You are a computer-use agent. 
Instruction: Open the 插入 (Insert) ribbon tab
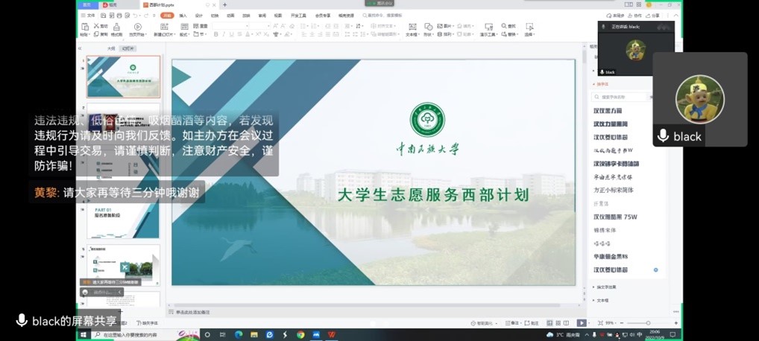pyautogui.click(x=183, y=16)
